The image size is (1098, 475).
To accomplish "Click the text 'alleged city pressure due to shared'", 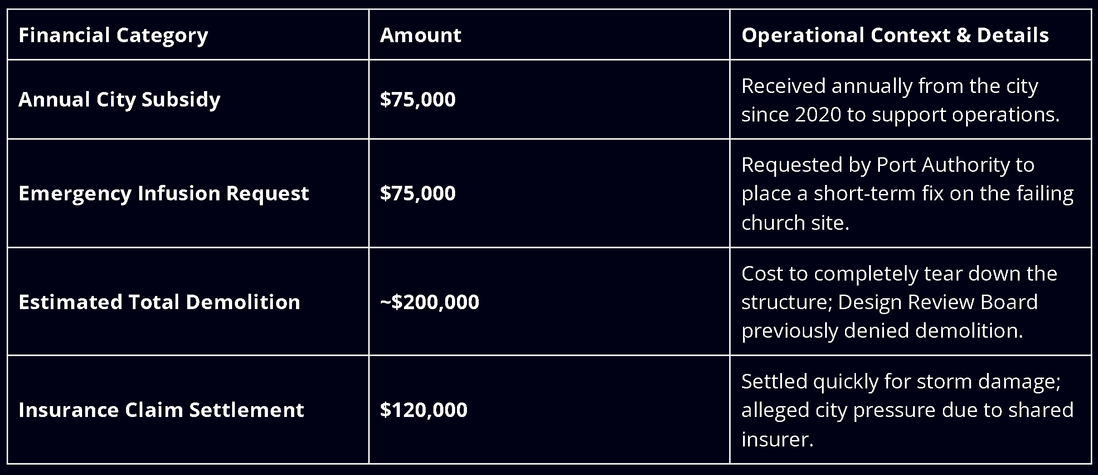I will pos(907,410).
